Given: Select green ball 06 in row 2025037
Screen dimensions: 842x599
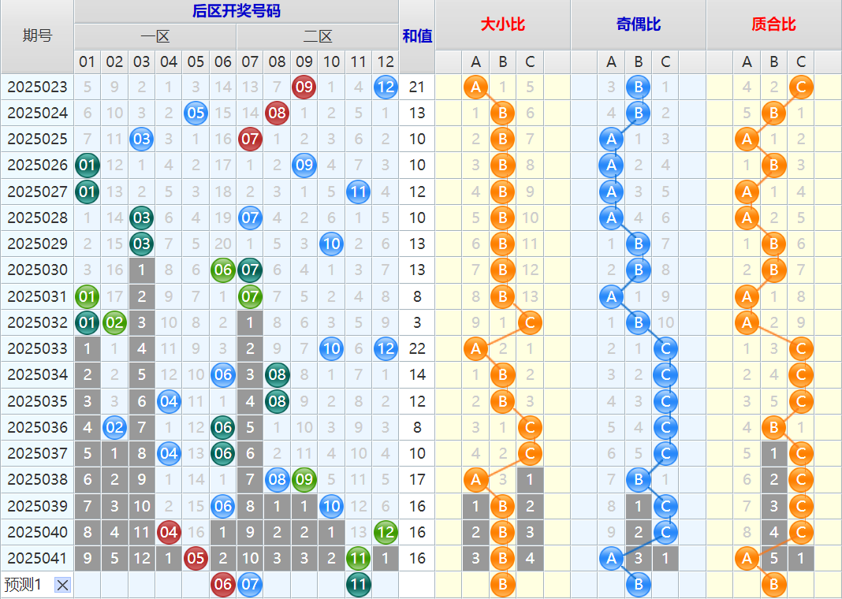Looking at the screenshot, I should (x=223, y=453).
